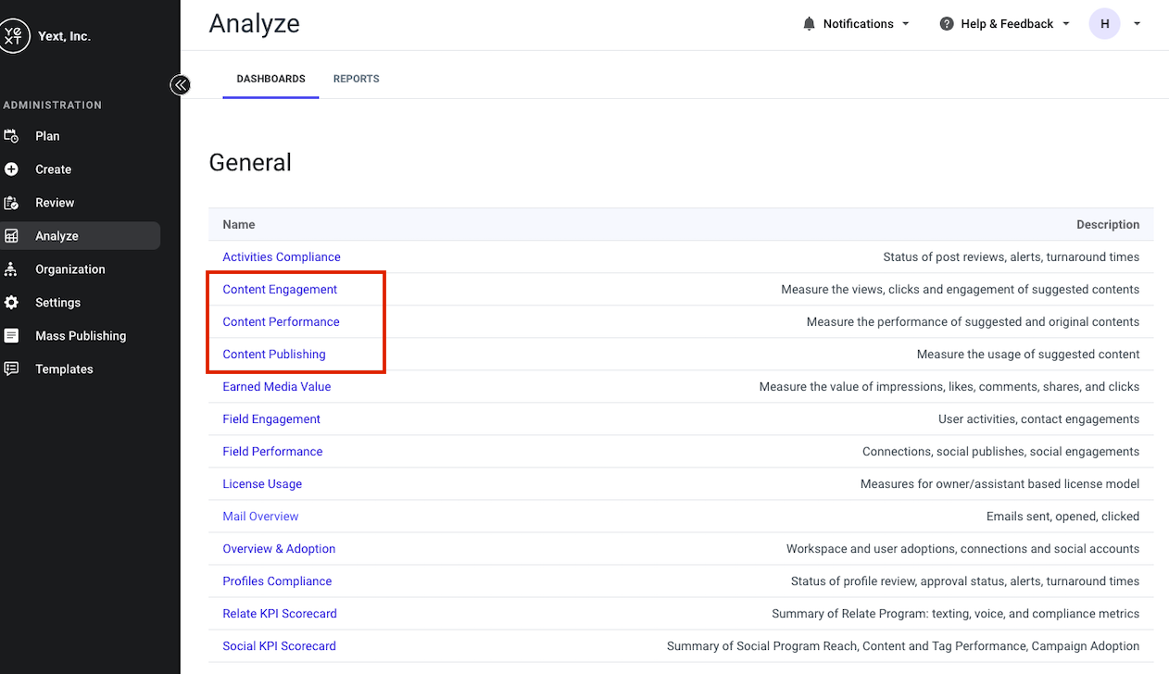This screenshot has width=1169, height=674.
Task: Expand the Notifications dropdown arrow
Action: click(x=906, y=24)
